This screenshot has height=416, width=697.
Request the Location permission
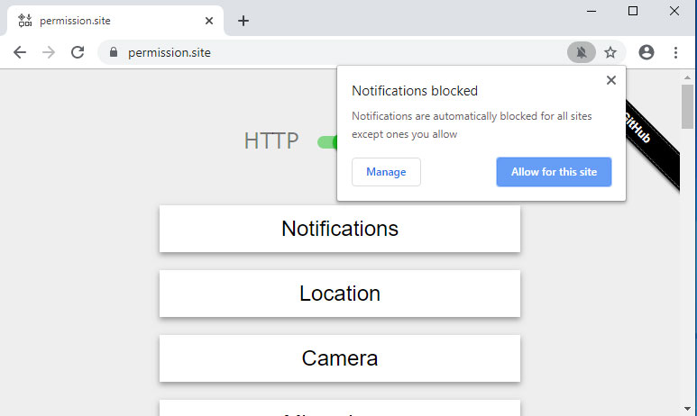[340, 294]
